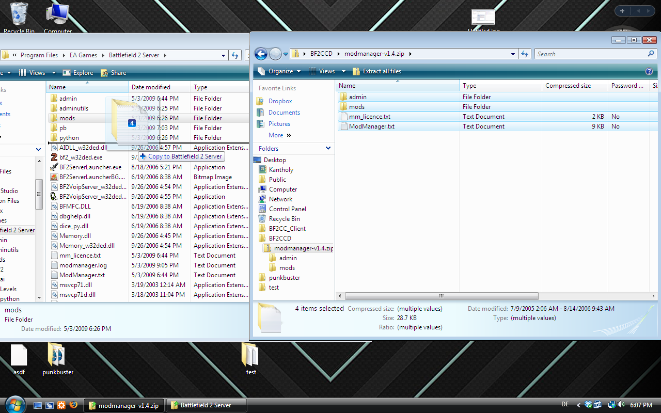Screen dimensions: 661x413
Task: Click Switch between windows quick launch icon
Action: click(50, 405)
